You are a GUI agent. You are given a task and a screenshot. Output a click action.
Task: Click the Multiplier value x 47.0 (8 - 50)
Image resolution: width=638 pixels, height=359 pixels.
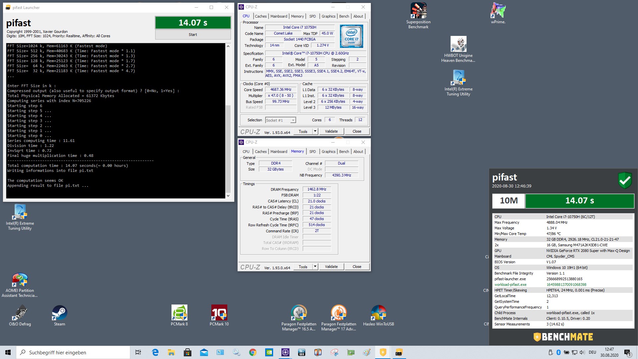281,96
